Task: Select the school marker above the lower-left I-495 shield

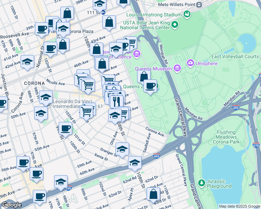Action: tap(61, 182)
